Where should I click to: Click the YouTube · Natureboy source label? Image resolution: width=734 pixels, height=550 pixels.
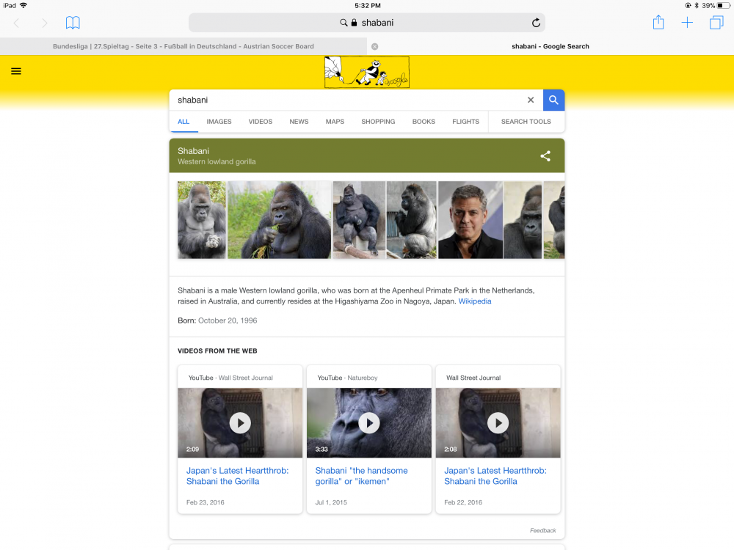[347, 378]
